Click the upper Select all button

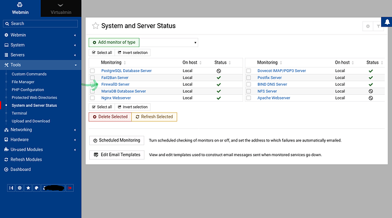[102, 53]
